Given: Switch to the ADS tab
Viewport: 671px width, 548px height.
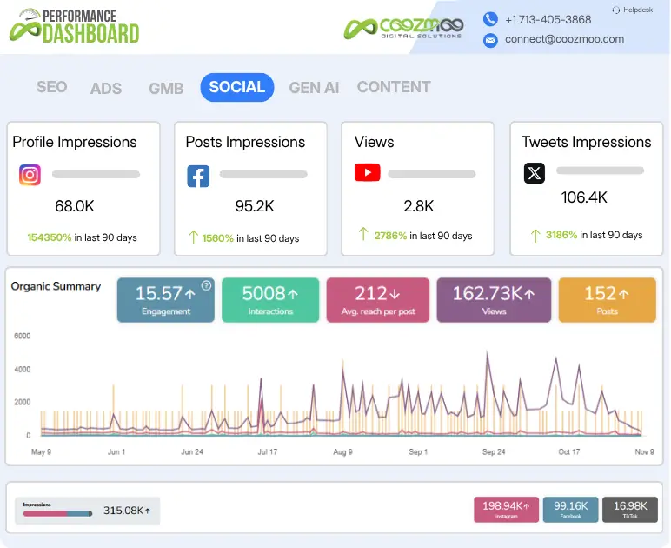Looking at the screenshot, I should pyautogui.click(x=106, y=88).
